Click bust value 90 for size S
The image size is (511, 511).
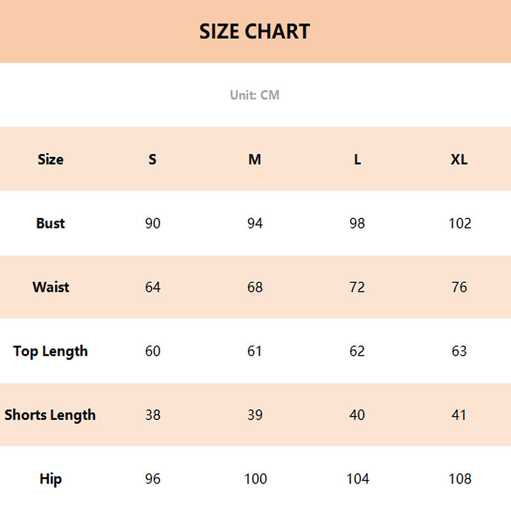(x=153, y=223)
